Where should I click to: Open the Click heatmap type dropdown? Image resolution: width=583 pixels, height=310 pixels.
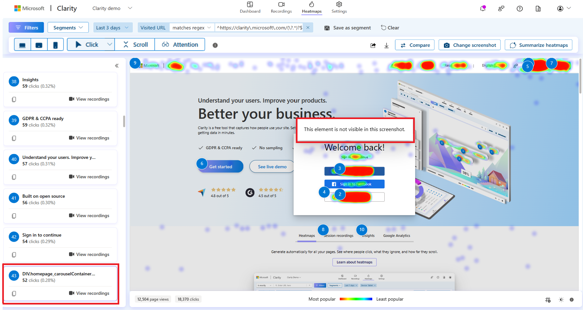tap(110, 44)
